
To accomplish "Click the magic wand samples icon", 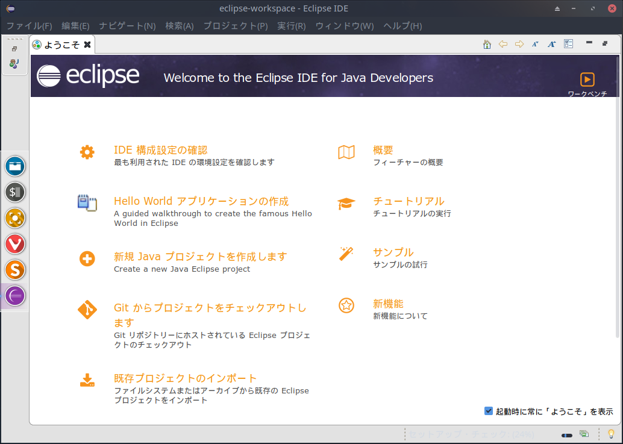I will pyautogui.click(x=346, y=254).
